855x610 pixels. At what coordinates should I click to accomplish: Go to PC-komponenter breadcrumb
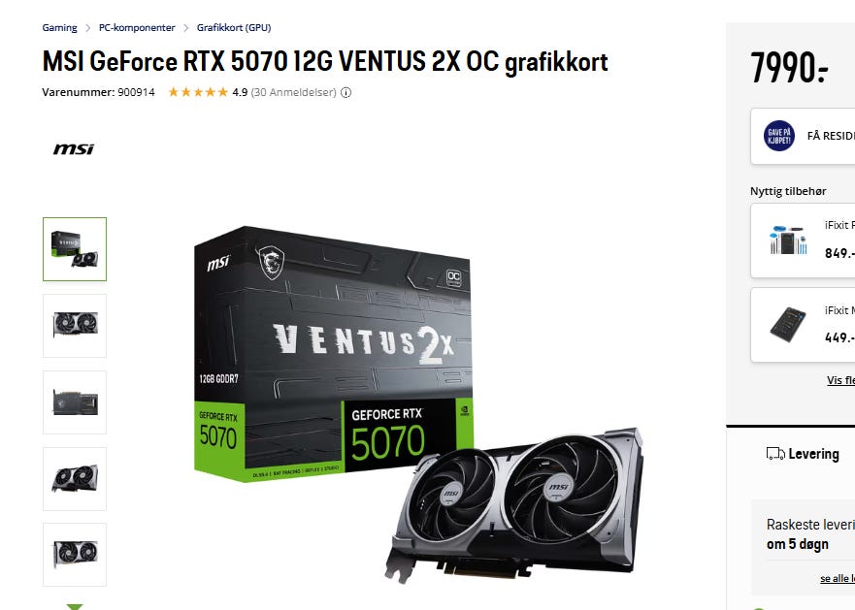click(137, 28)
